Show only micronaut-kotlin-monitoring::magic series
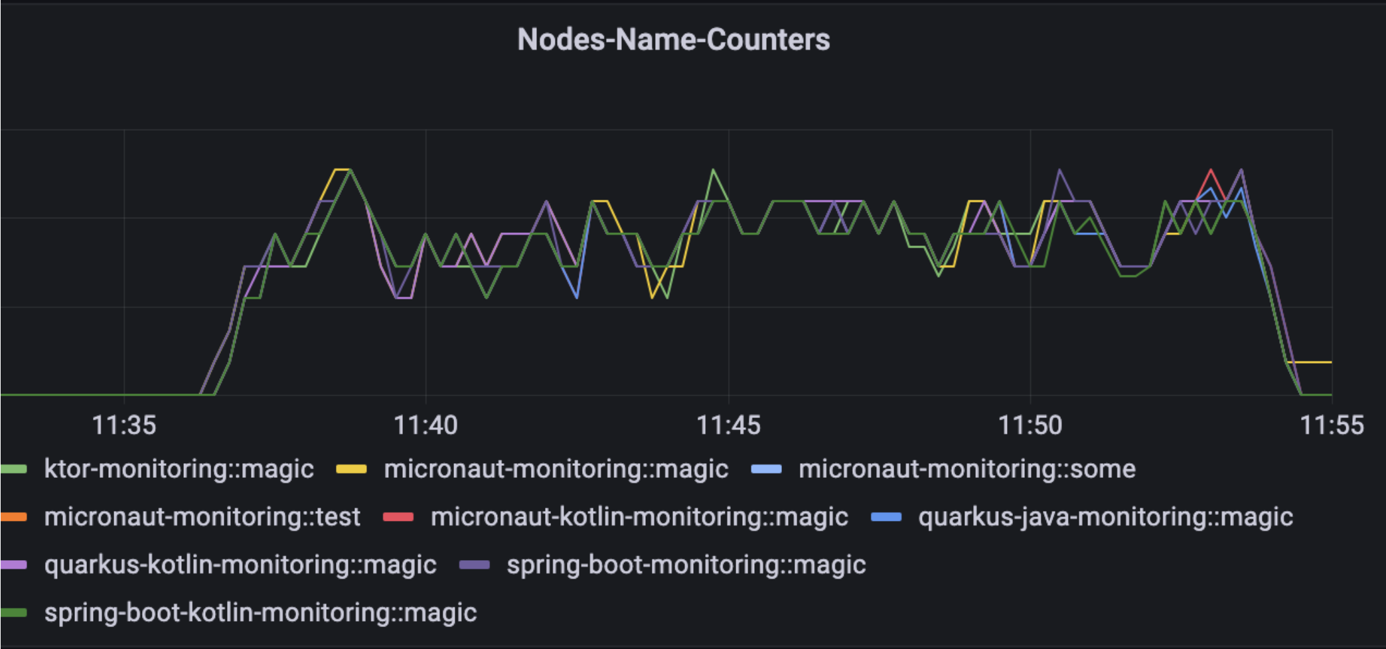Viewport: 1386px width, 649px height. point(639,516)
